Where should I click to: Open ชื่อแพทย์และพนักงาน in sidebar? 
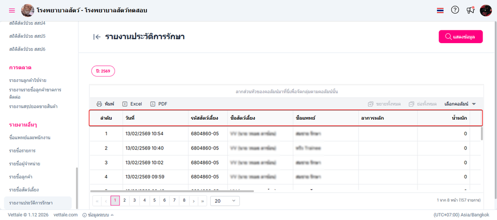(x=30, y=137)
